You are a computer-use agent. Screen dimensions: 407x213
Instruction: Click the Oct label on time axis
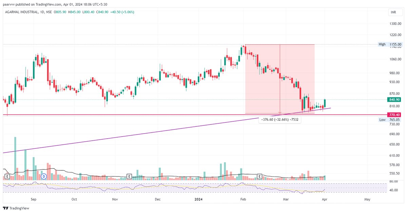click(74, 199)
